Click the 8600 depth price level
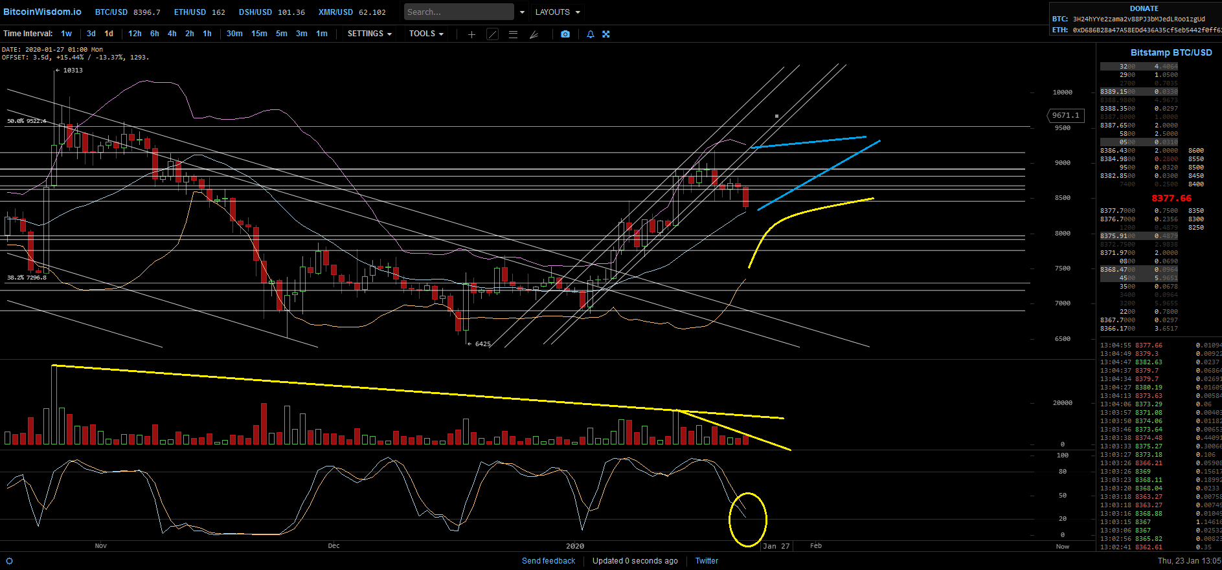Screen dimensions: 1222x570 point(1195,151)
